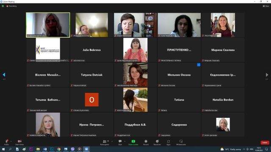Toggle Start Video camera on
Viewport: 271px width, 152px height.
click(x=19, y=142)
